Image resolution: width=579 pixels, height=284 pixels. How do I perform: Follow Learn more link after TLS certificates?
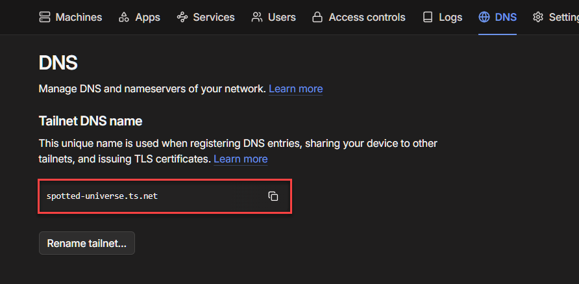point(240,159)
